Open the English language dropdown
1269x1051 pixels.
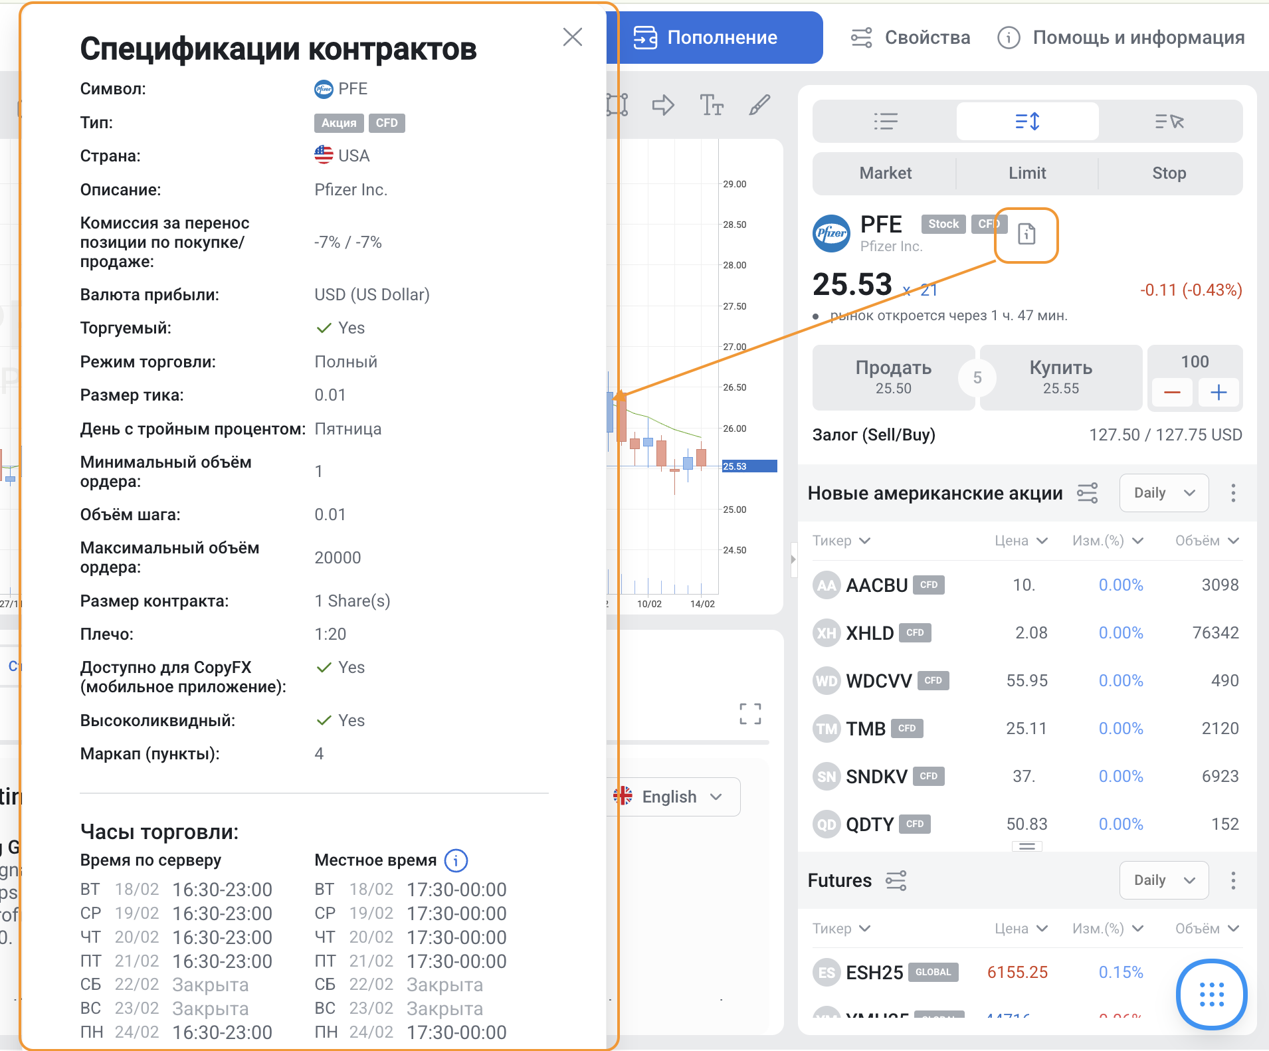[x=673, y=797]
